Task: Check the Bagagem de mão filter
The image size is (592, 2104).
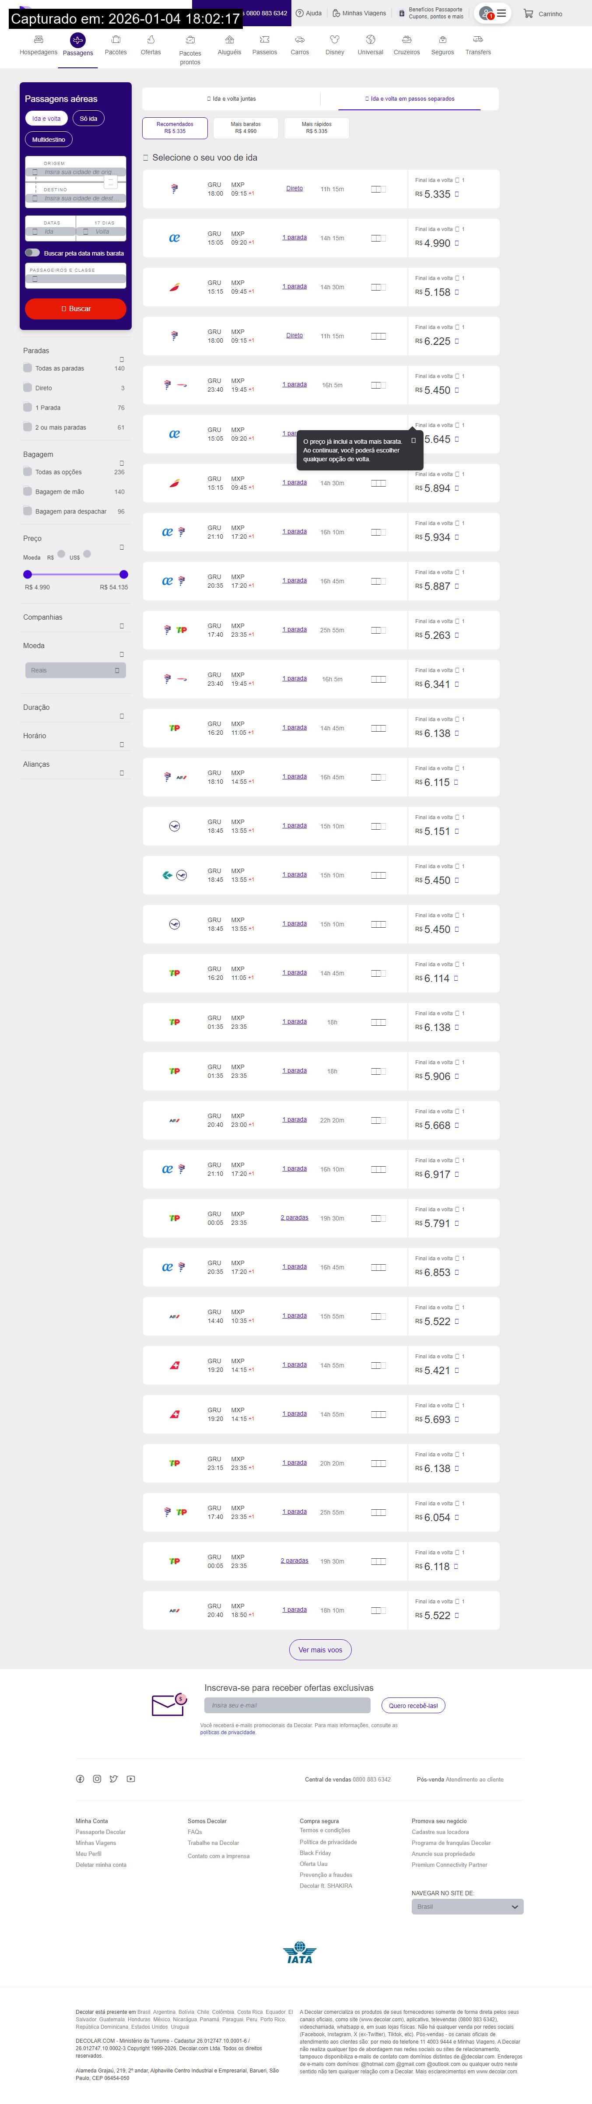Action: click(28, 492)
